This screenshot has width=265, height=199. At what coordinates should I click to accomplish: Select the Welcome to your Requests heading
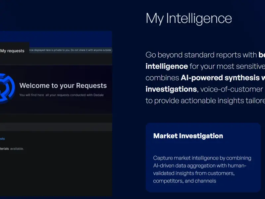coord(63,86)
